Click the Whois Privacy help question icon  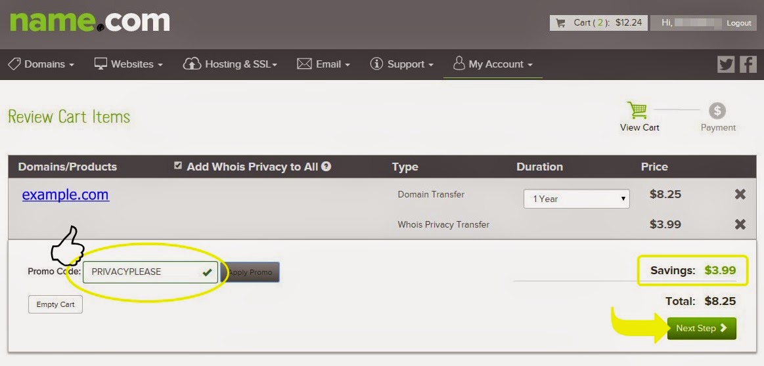pos(326,167)
